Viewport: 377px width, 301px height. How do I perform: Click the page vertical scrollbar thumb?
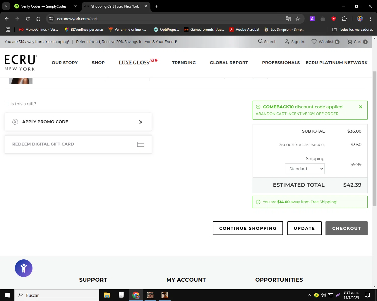pos(374,138)
